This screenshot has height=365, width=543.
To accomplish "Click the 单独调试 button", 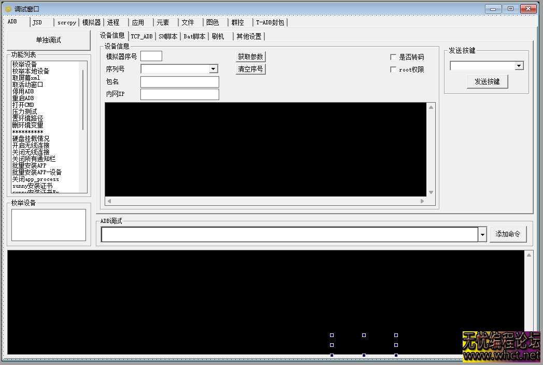I will [x=47, y=40].
